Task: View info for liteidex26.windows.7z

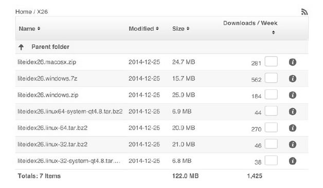Action: pos(293,79)
